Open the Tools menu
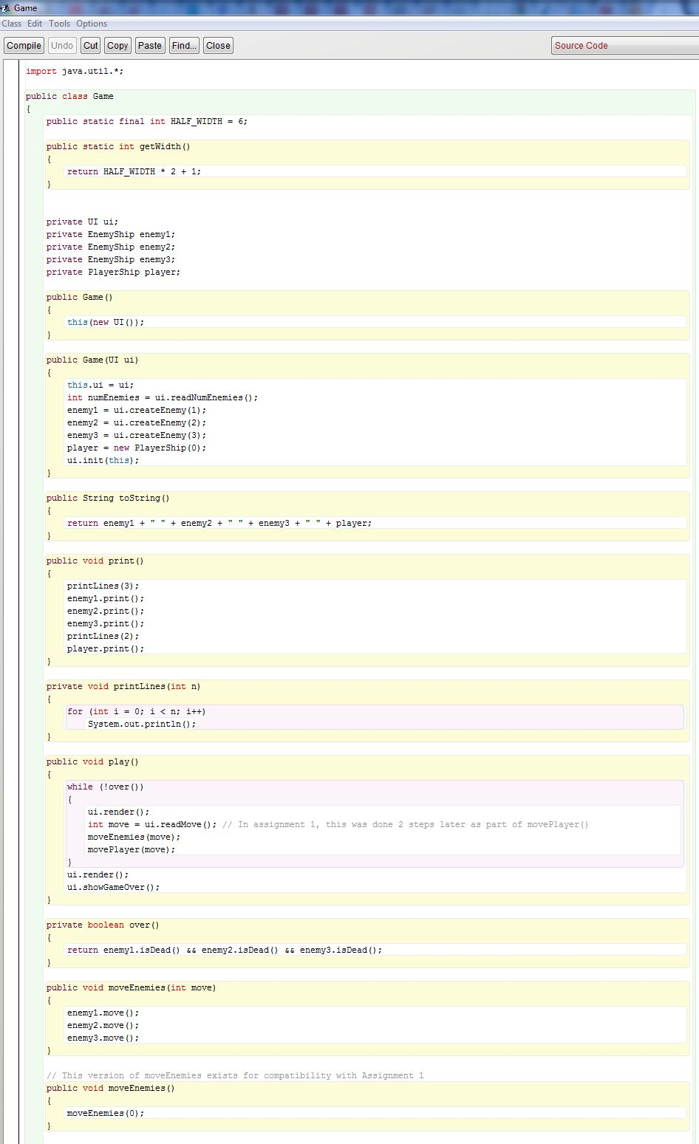 click(59, 23)
